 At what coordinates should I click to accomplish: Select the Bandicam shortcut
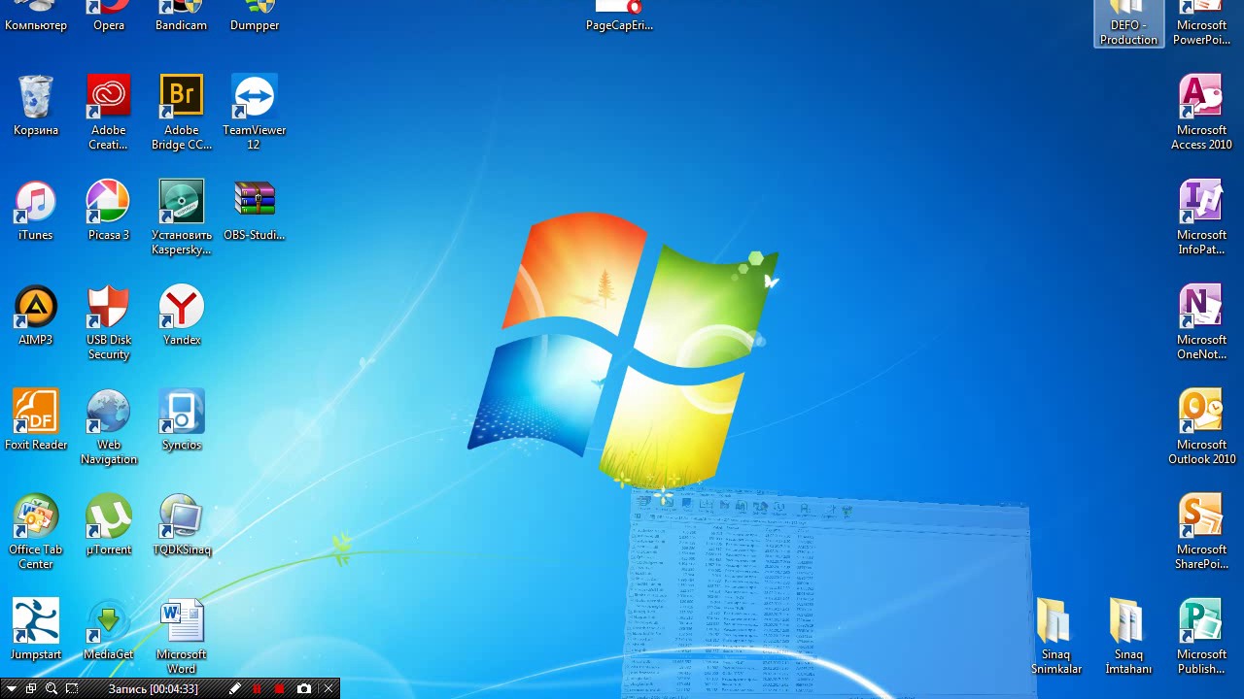(x=182, y=17)
